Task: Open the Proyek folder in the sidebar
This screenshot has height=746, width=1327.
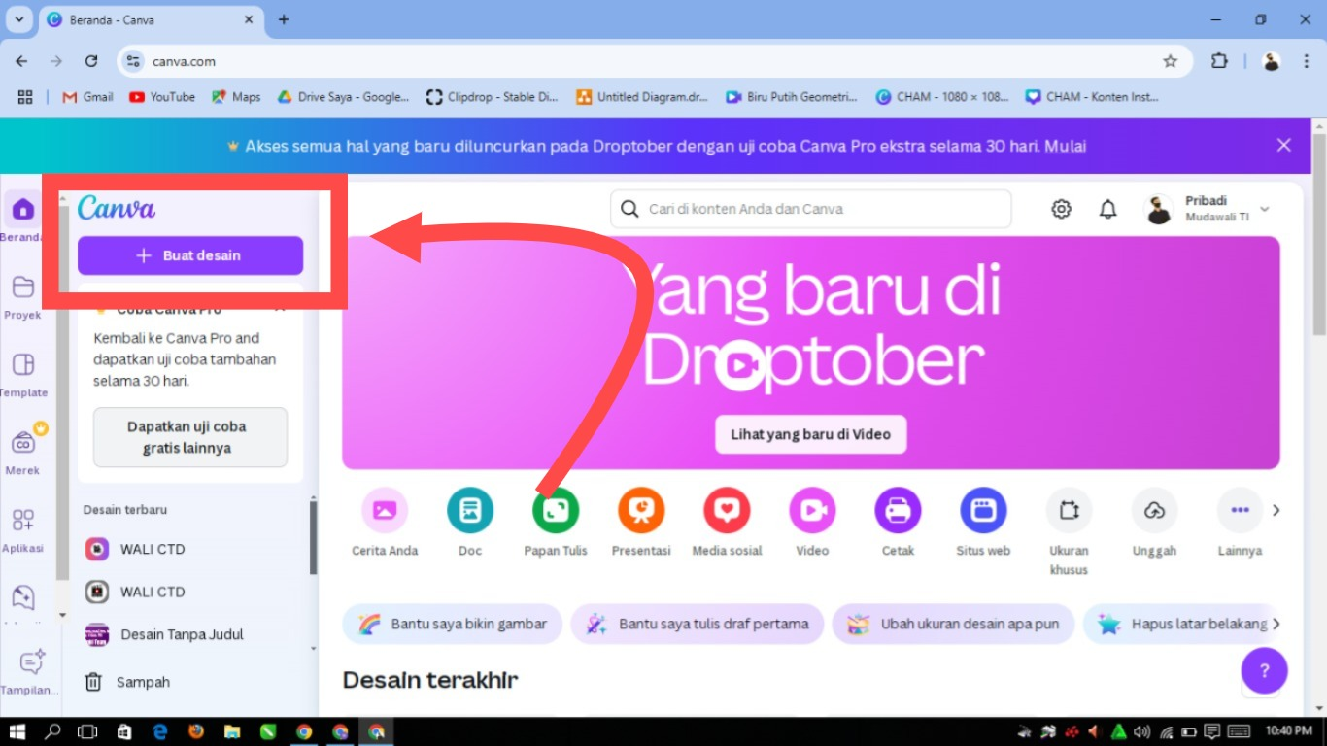Action: coord(22,295)
